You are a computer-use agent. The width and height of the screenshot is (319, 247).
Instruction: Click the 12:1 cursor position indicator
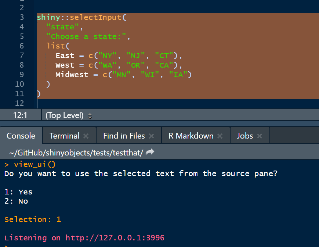[x=20, y=115]
